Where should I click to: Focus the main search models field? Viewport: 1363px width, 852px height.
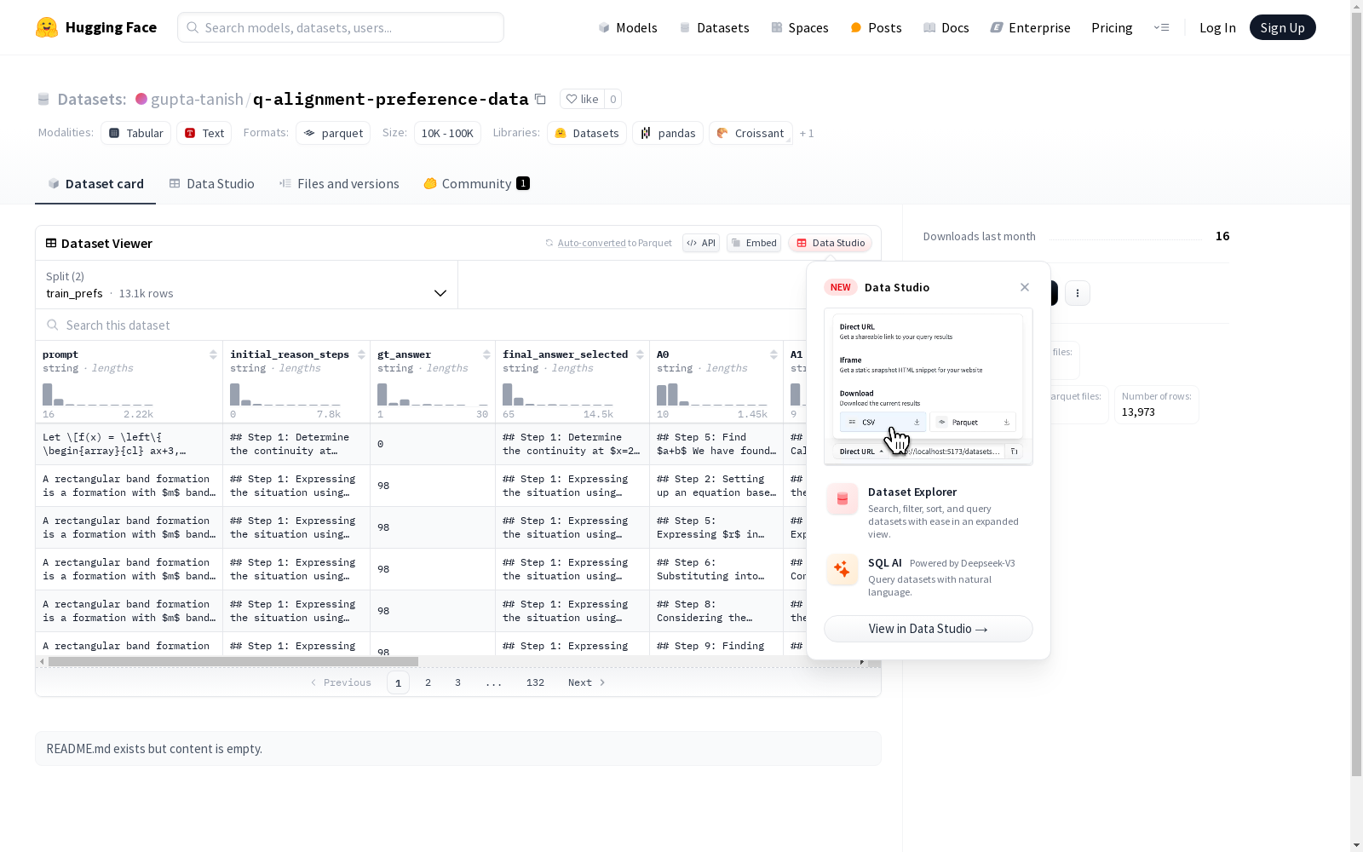[341, 27]
